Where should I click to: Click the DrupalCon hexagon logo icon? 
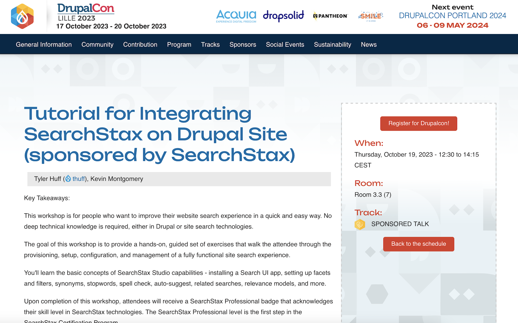pos(22,17)
